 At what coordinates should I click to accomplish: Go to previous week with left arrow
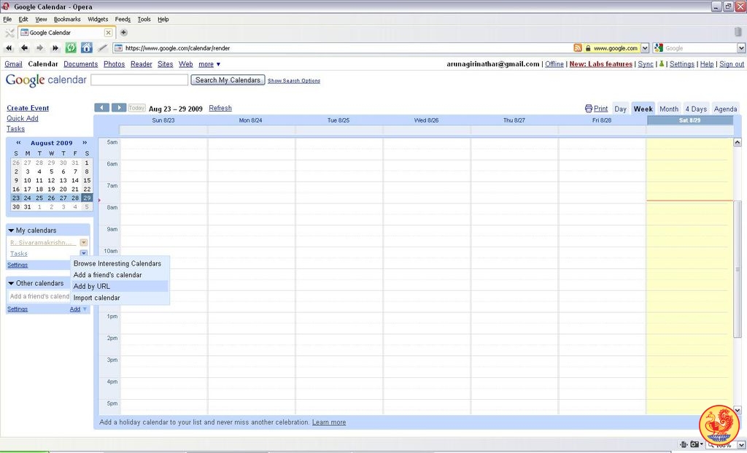coord(102,108)
